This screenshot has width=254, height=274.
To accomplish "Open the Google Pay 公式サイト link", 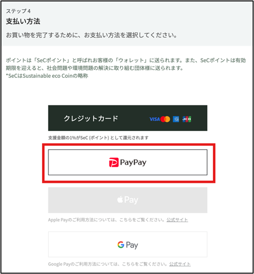I will [180, 264].
